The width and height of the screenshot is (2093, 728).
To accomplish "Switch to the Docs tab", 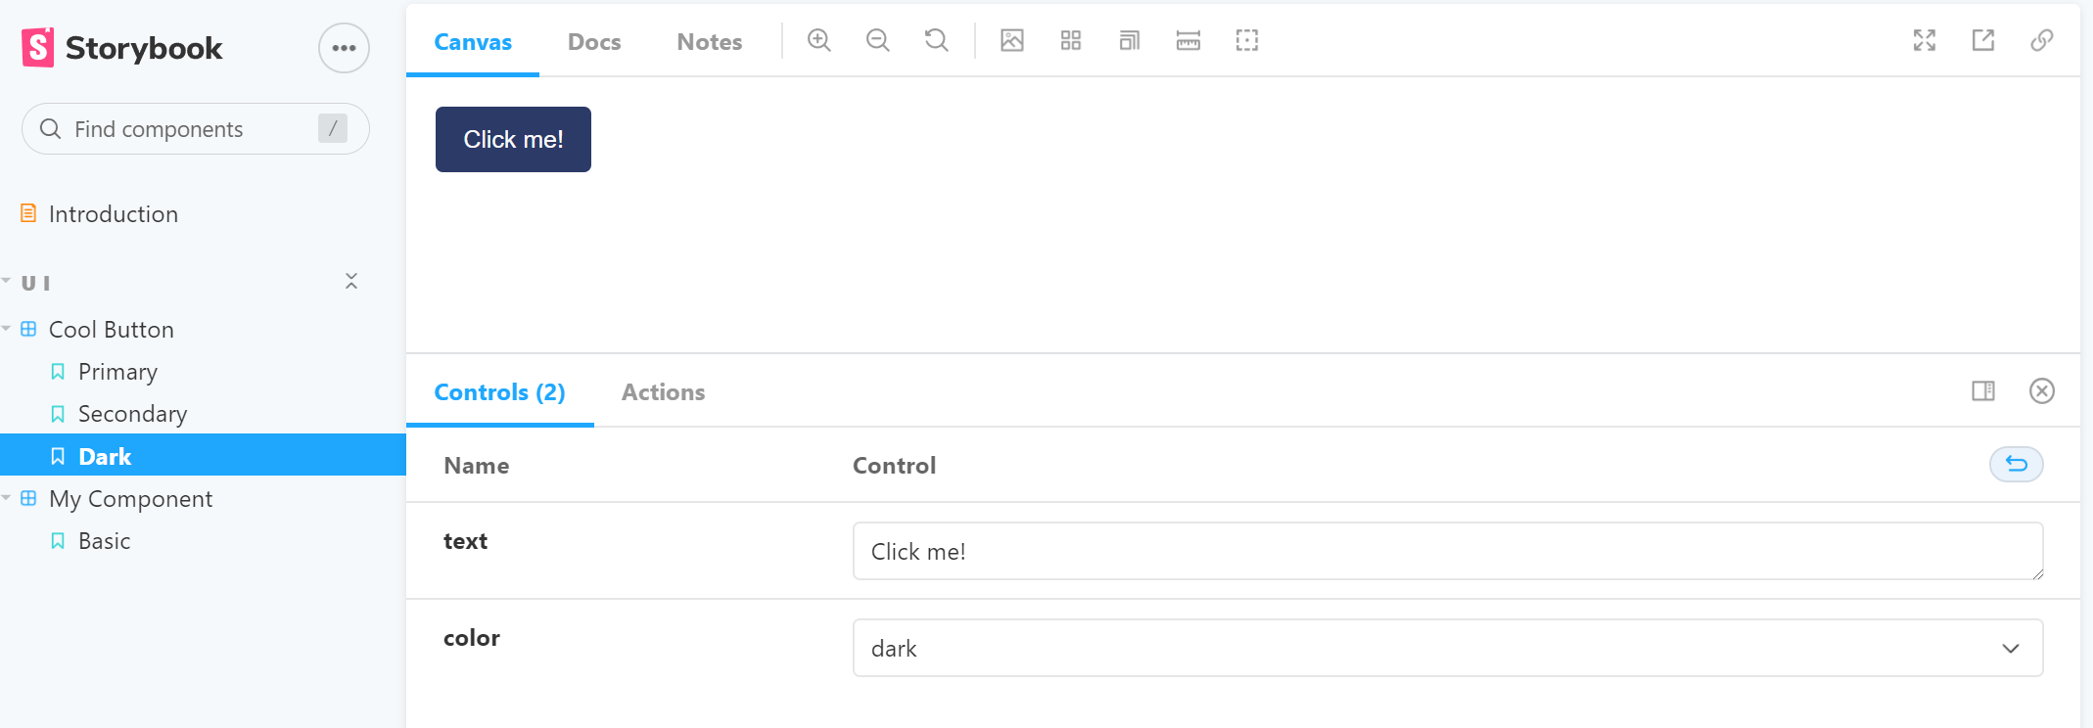I will tap(594, 42).
